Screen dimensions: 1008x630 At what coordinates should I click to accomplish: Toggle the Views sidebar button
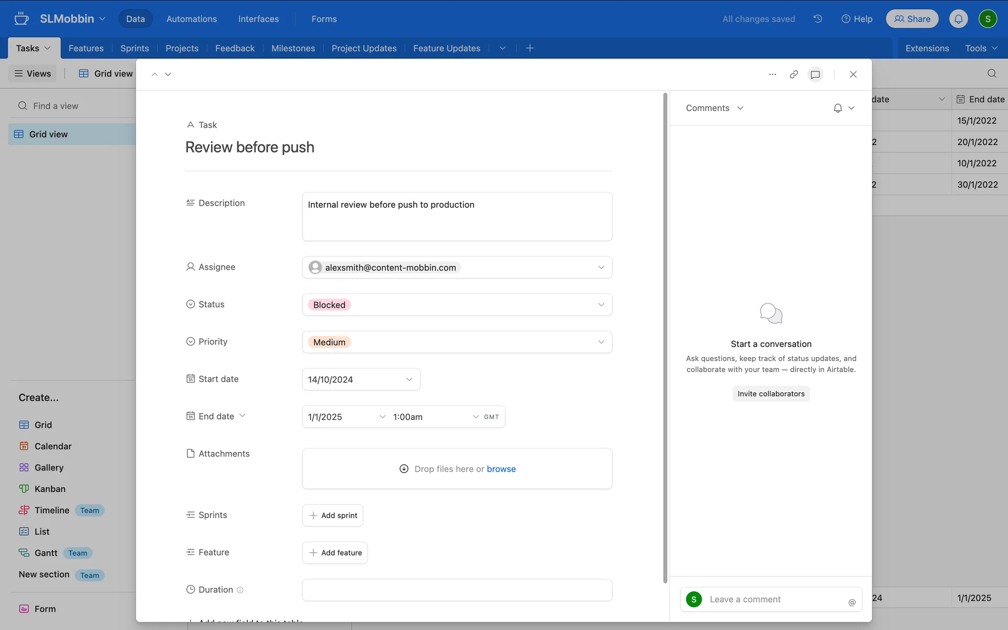[x=33, y=73]
